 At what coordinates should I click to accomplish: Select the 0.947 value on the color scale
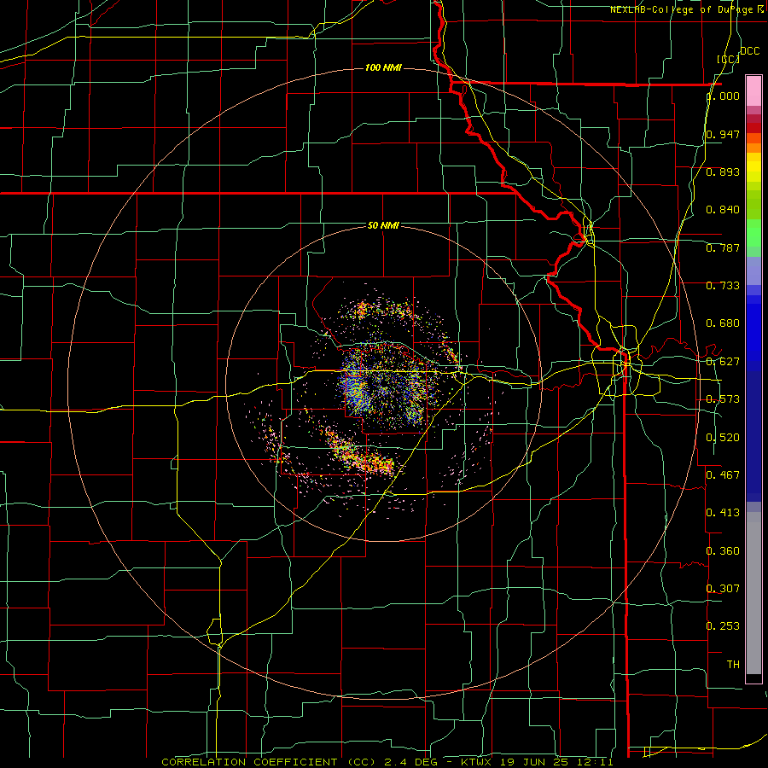[x=723, y=134]
